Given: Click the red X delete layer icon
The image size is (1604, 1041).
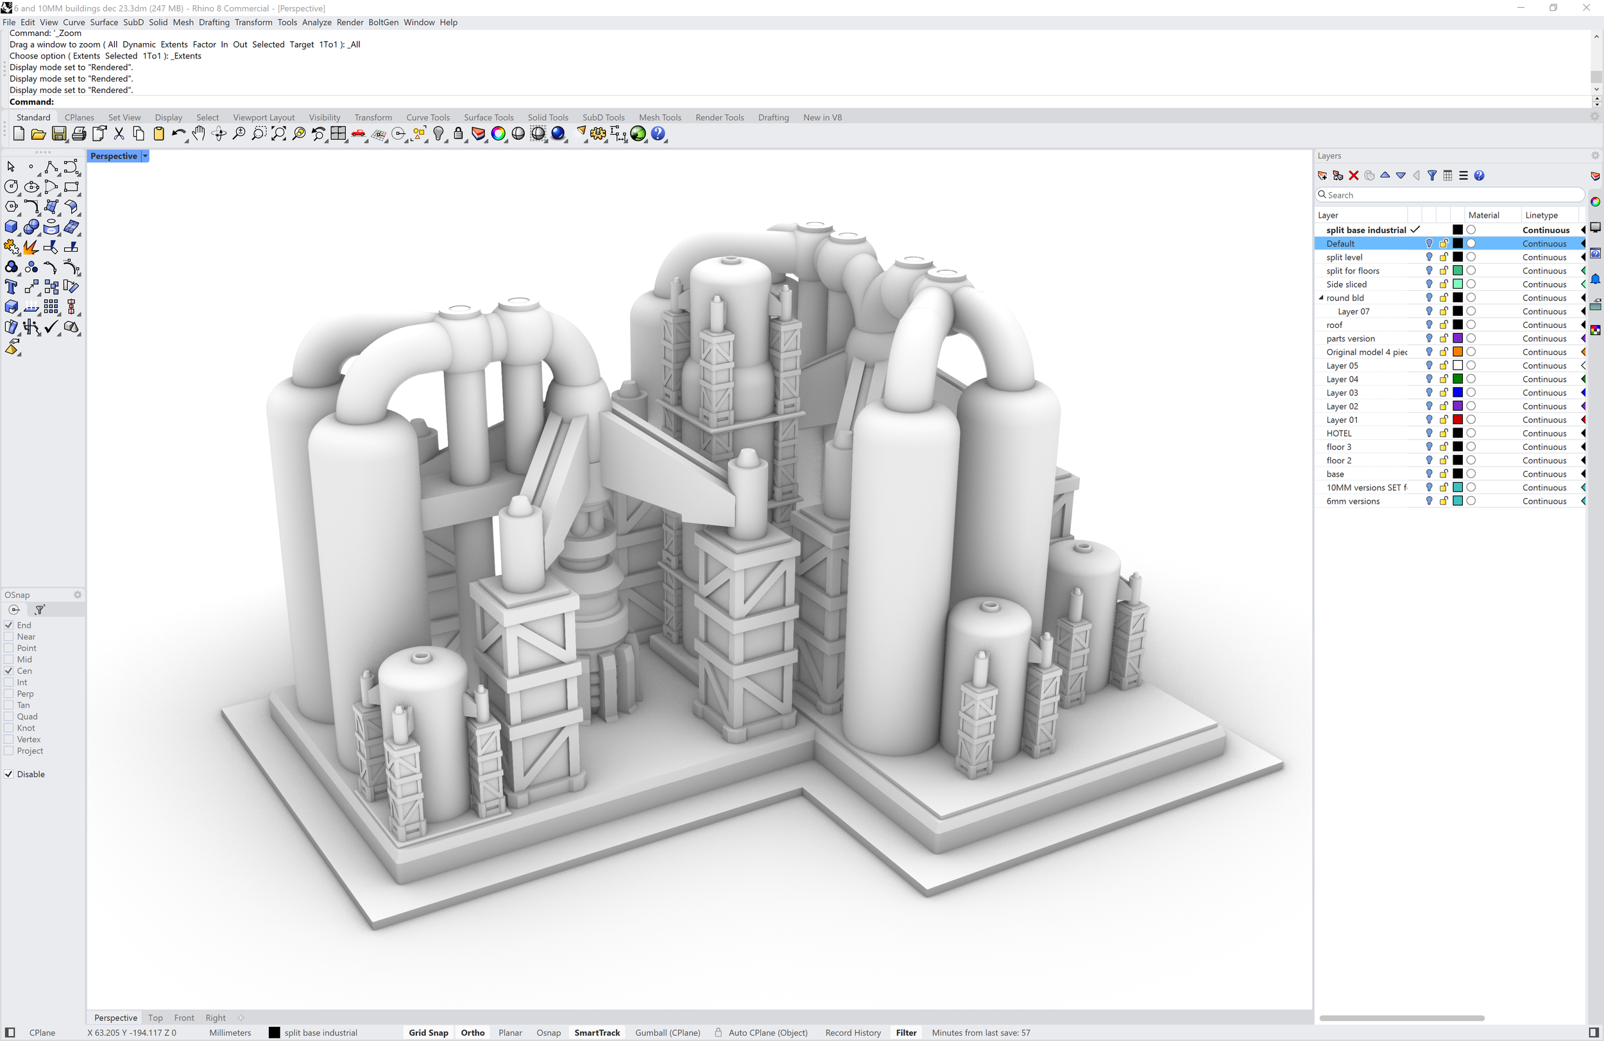Looking at the screenshot, I should click(1353, 175).
